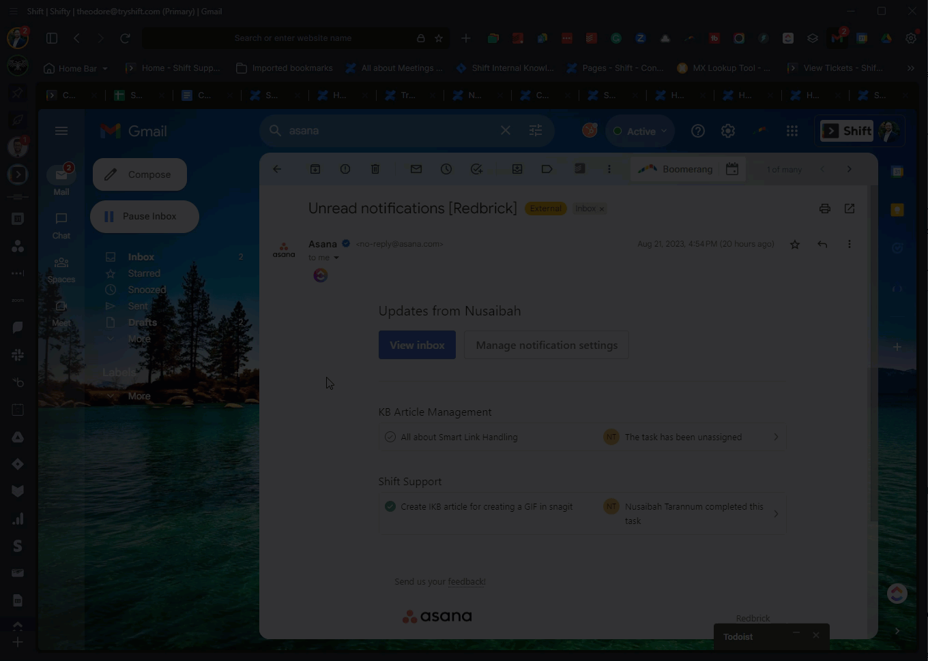
Task: Switch to Chat in Gmail's left rail
Action: pos(61,225)
